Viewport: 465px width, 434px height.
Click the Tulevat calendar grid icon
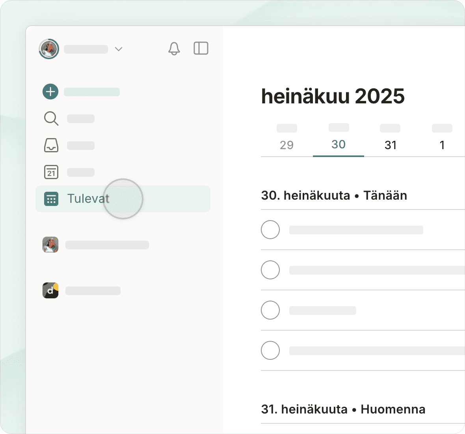click(x=51, y=199)
